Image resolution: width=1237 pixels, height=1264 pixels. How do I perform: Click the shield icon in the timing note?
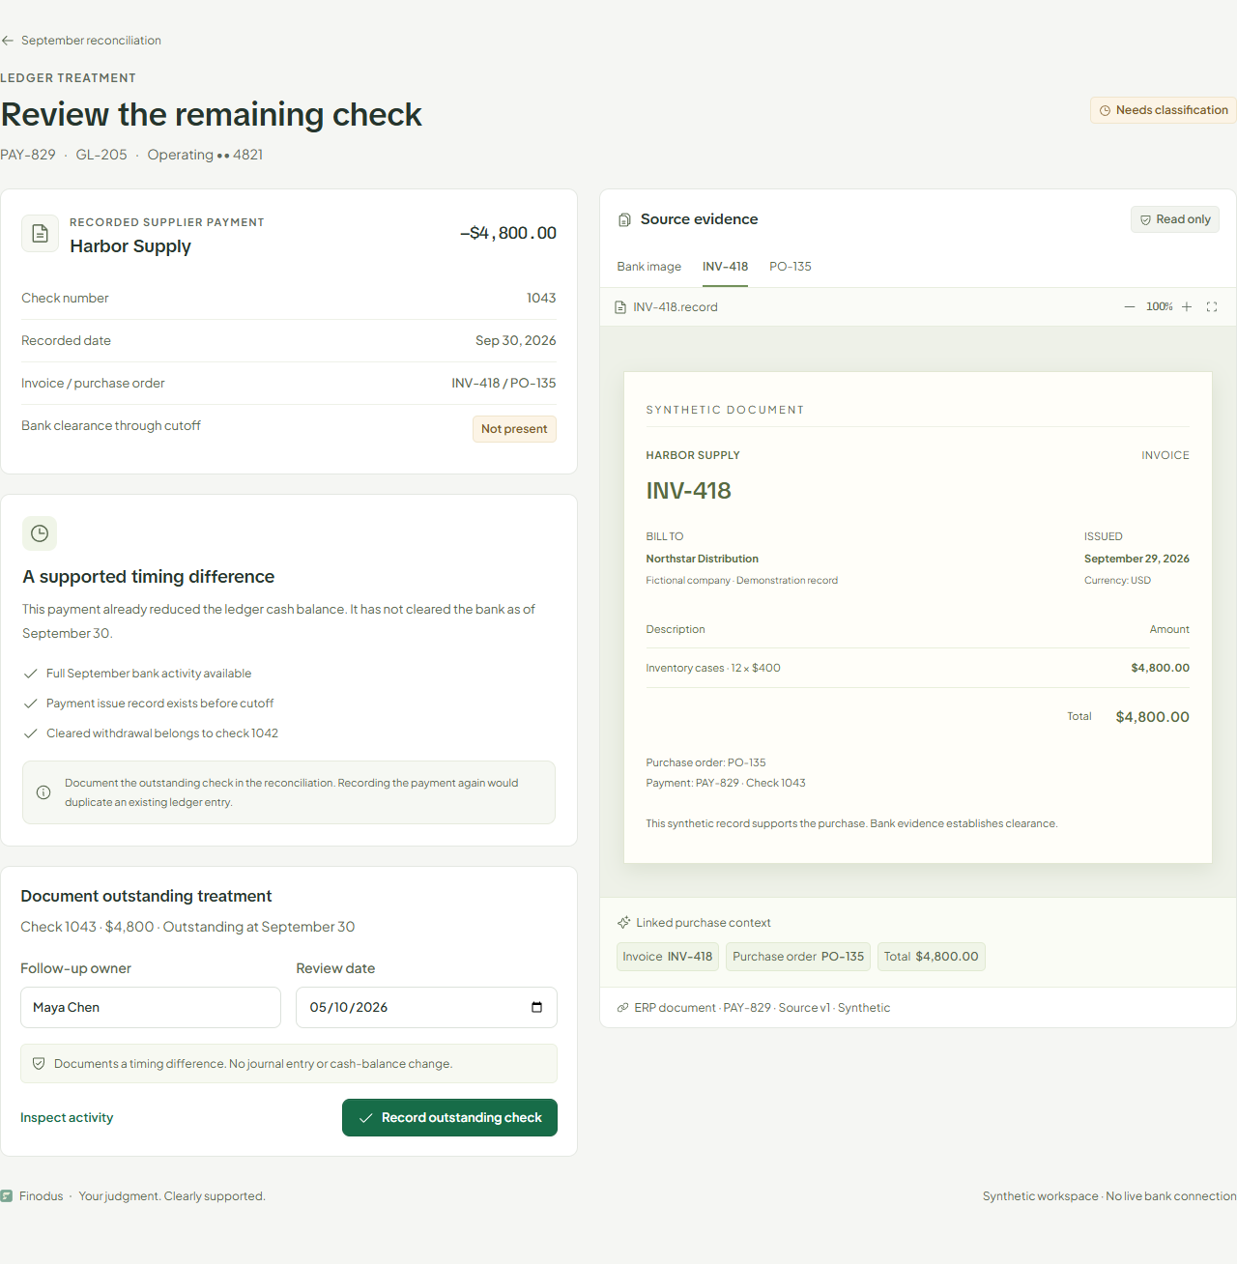coord(39,1064)
